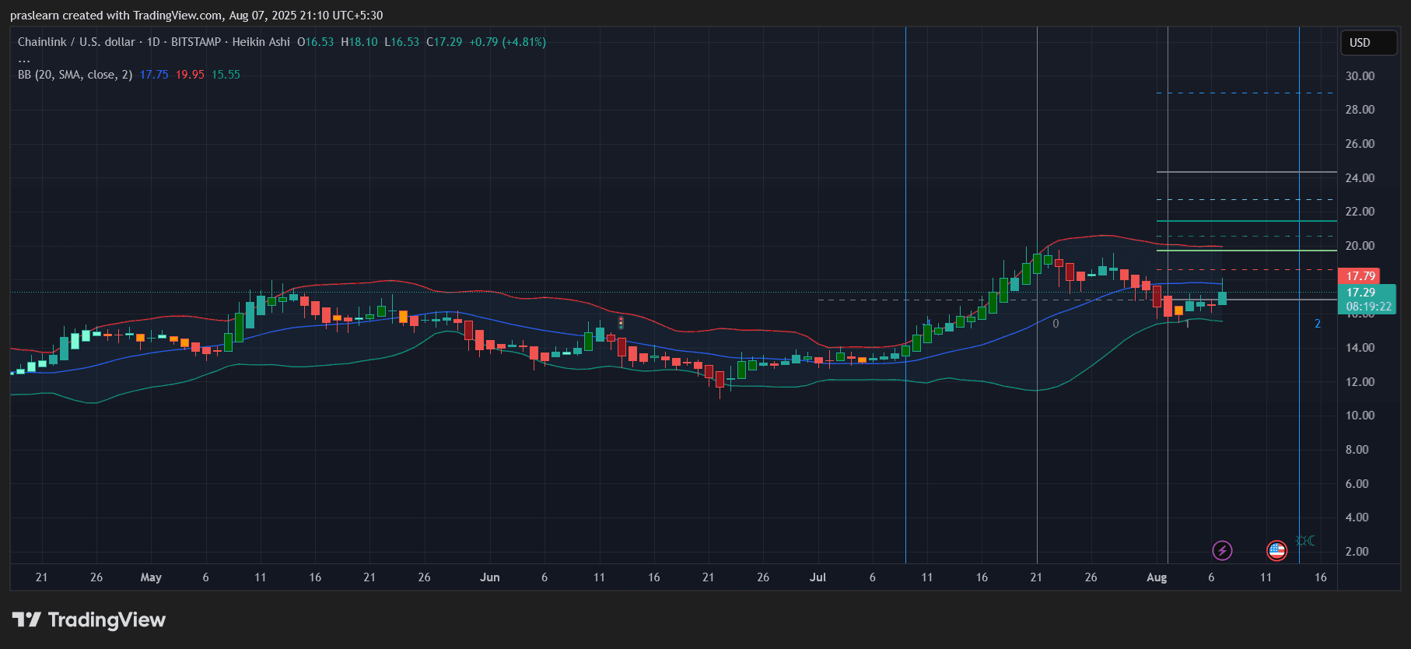1411x649 pixels.
Task: Click the traffic-light marker near Jun 11
Action: [621, 322]
